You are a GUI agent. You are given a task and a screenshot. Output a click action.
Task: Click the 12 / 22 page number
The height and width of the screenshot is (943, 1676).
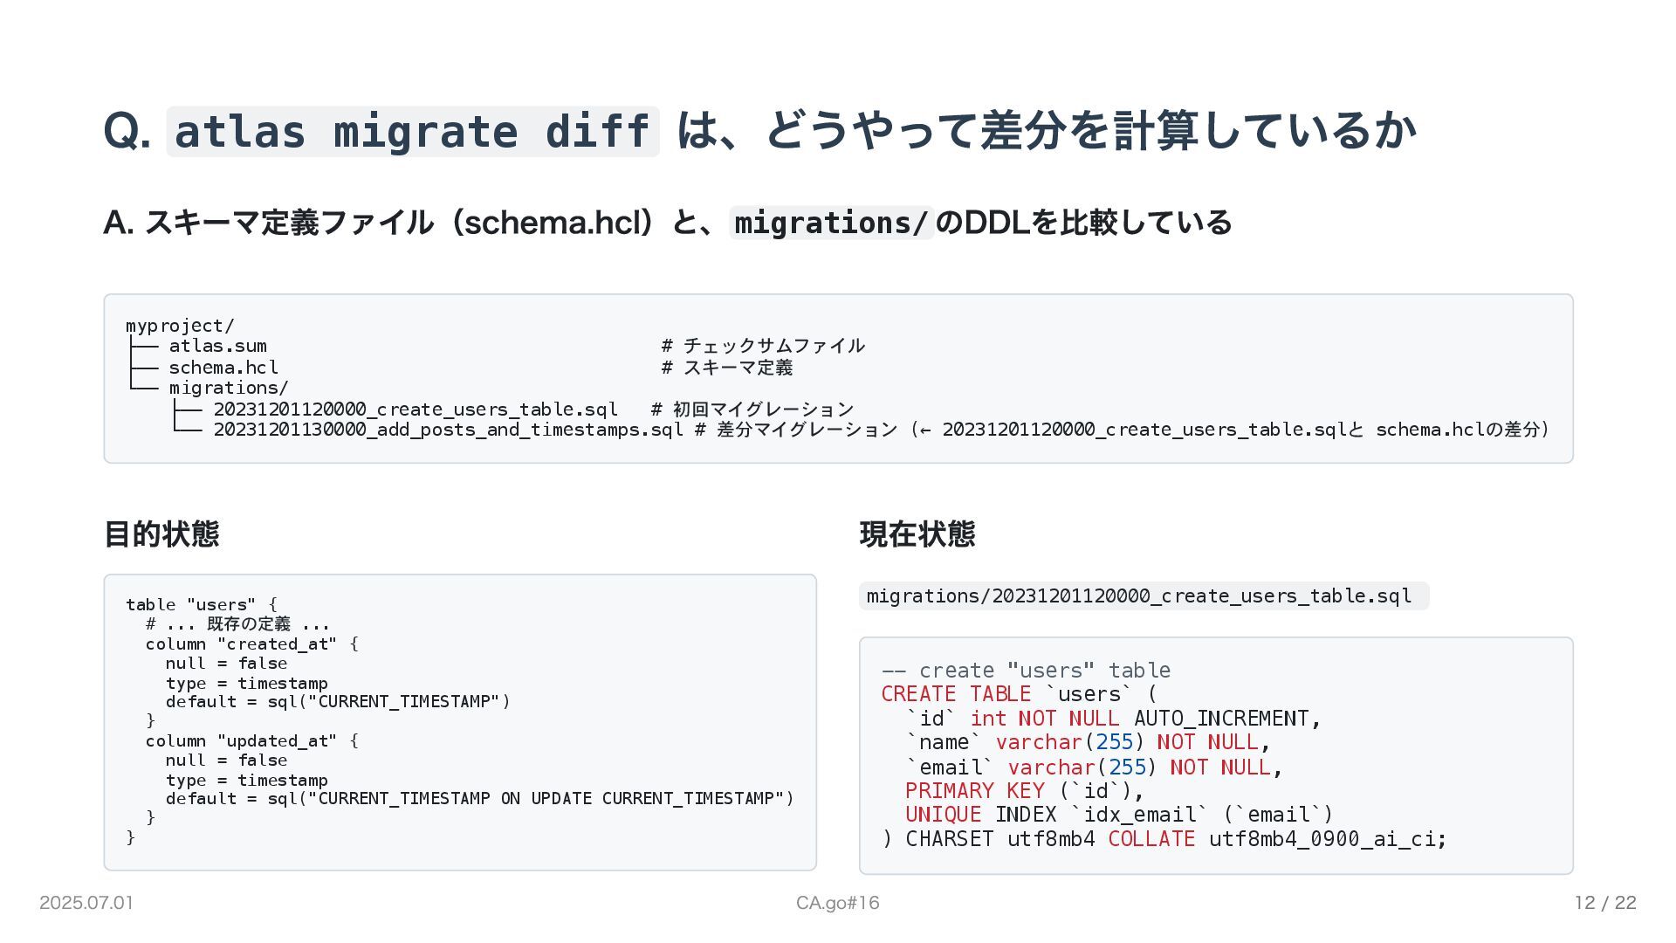click(1604, 903)
